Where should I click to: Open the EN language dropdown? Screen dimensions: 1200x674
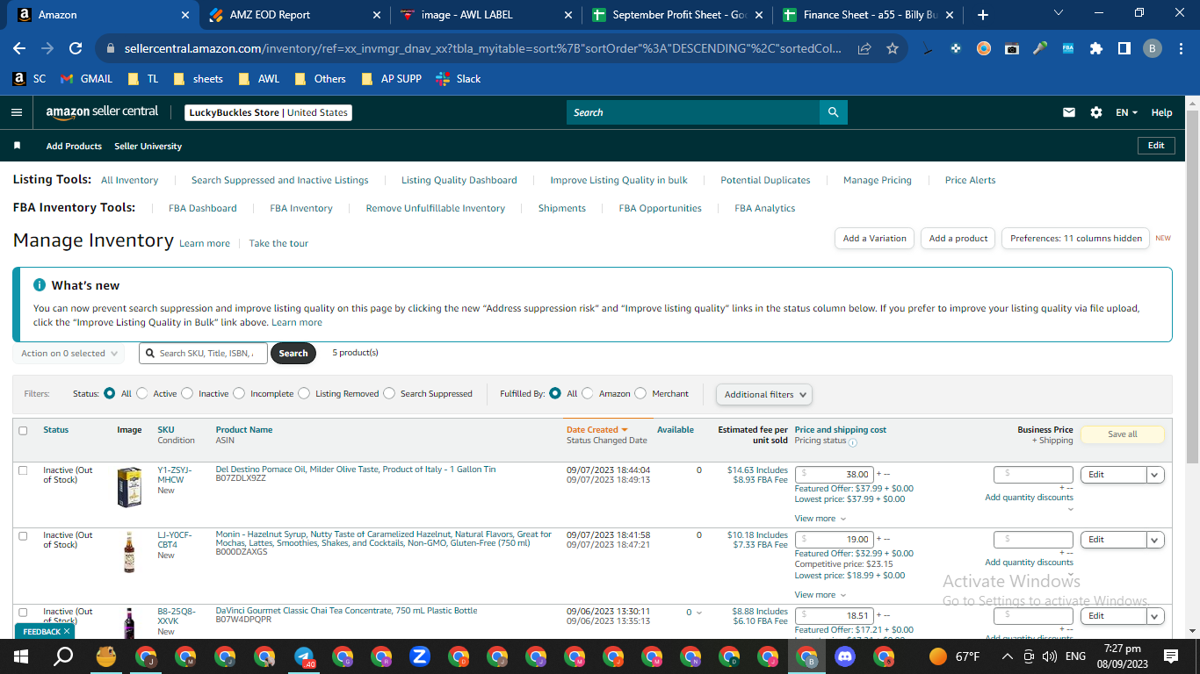pyautogui.click(x=1127, y=112)
